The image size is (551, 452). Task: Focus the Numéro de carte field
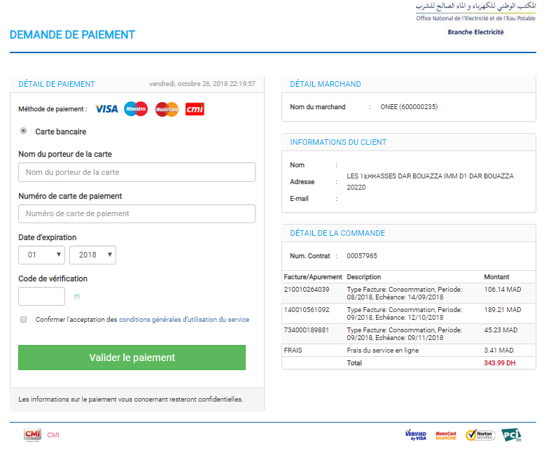click(x=137, y=213)
